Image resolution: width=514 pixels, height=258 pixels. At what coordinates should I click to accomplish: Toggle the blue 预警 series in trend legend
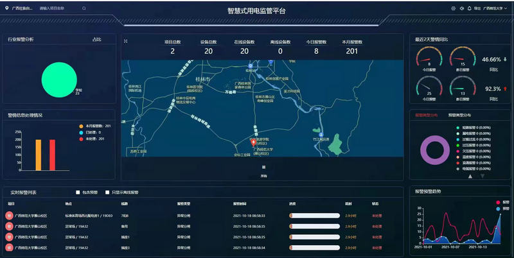(x=503, y=209)
